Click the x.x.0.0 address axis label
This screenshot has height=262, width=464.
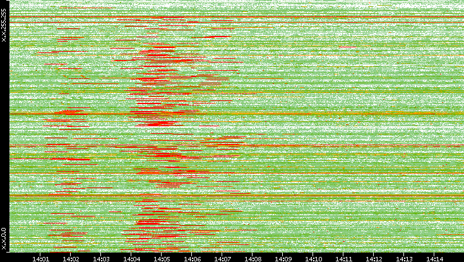pos(4,239)
